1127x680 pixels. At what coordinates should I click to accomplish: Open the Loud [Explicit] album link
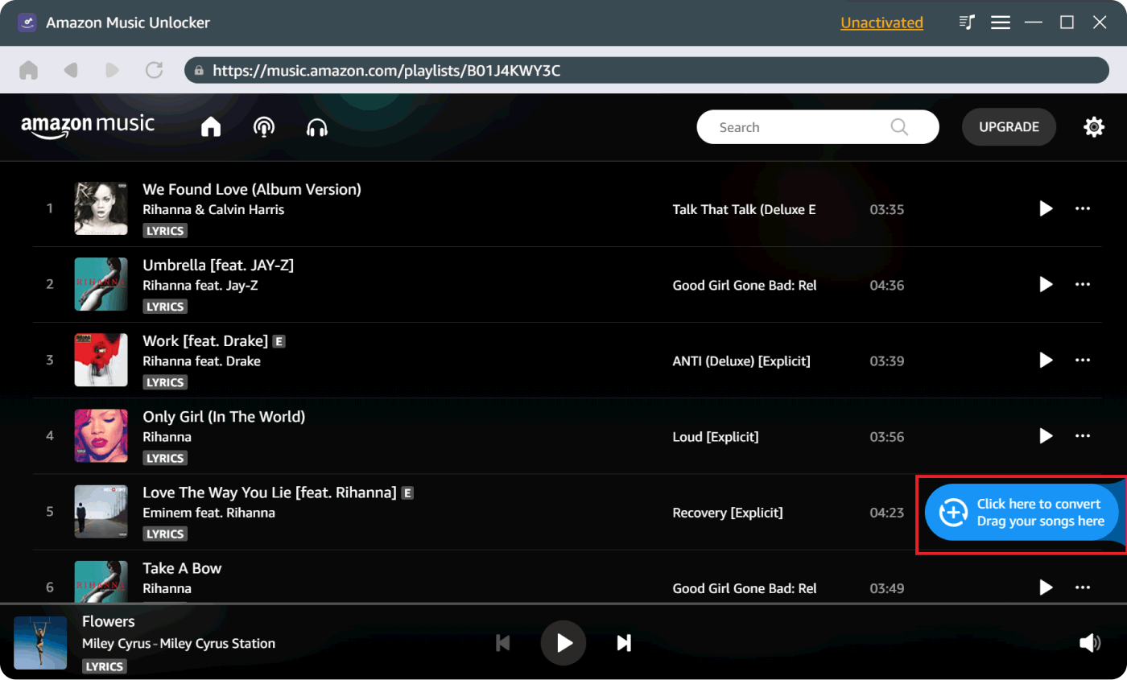pyautogui.click(x=716, y=436)
